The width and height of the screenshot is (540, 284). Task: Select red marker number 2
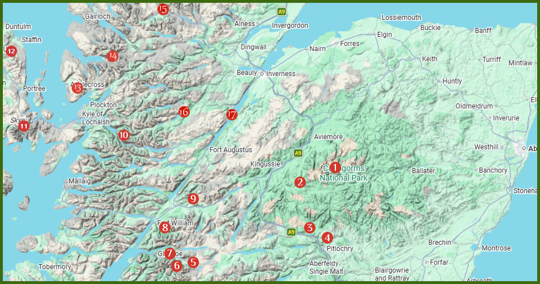(300, 182)
